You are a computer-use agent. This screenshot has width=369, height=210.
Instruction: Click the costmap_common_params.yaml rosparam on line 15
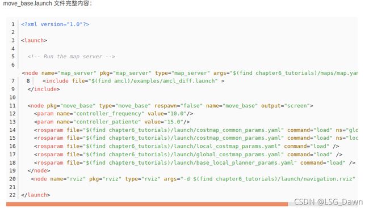pos(196,138)
